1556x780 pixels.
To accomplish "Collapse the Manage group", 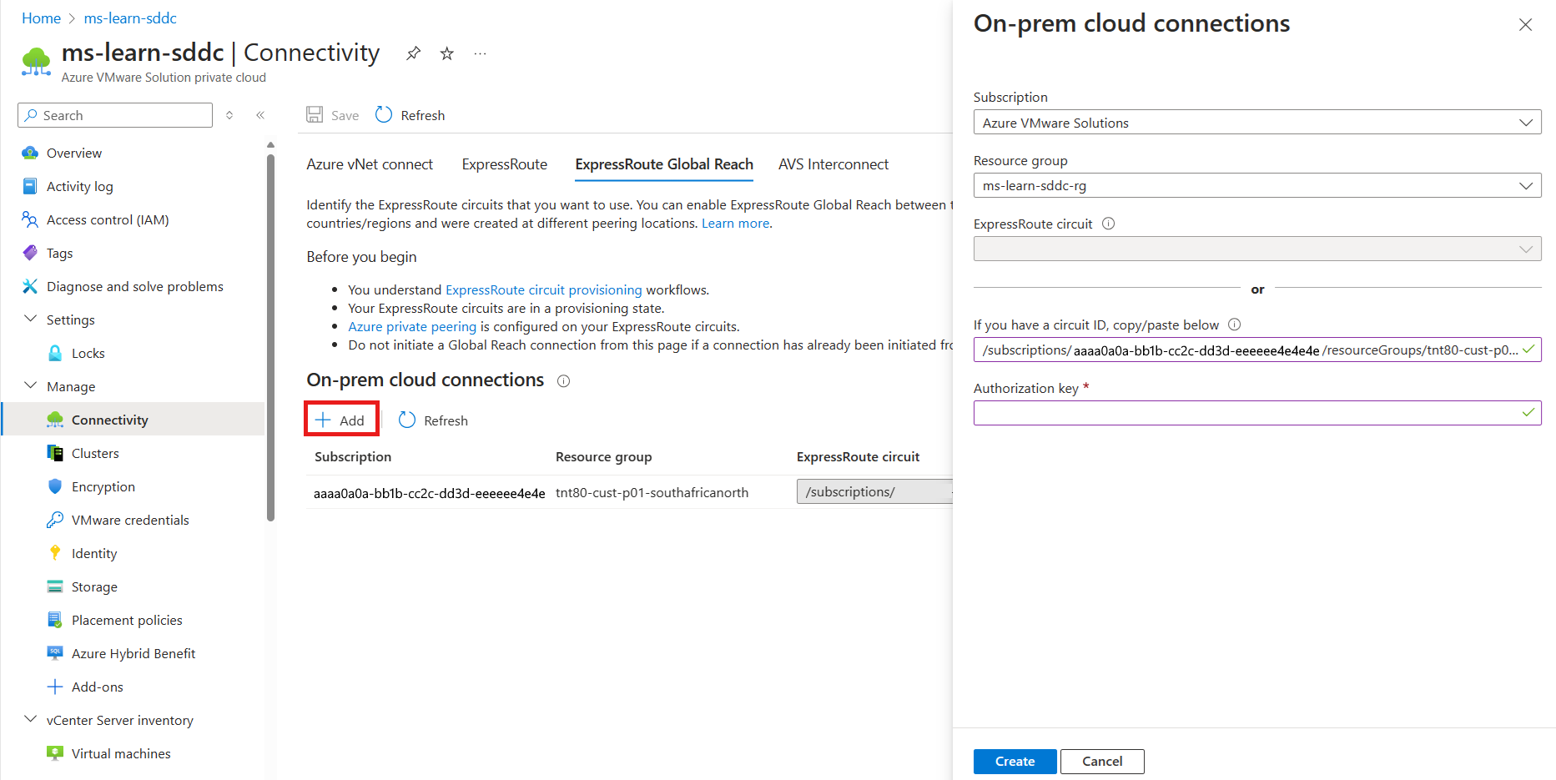I will tap(31, 385).
